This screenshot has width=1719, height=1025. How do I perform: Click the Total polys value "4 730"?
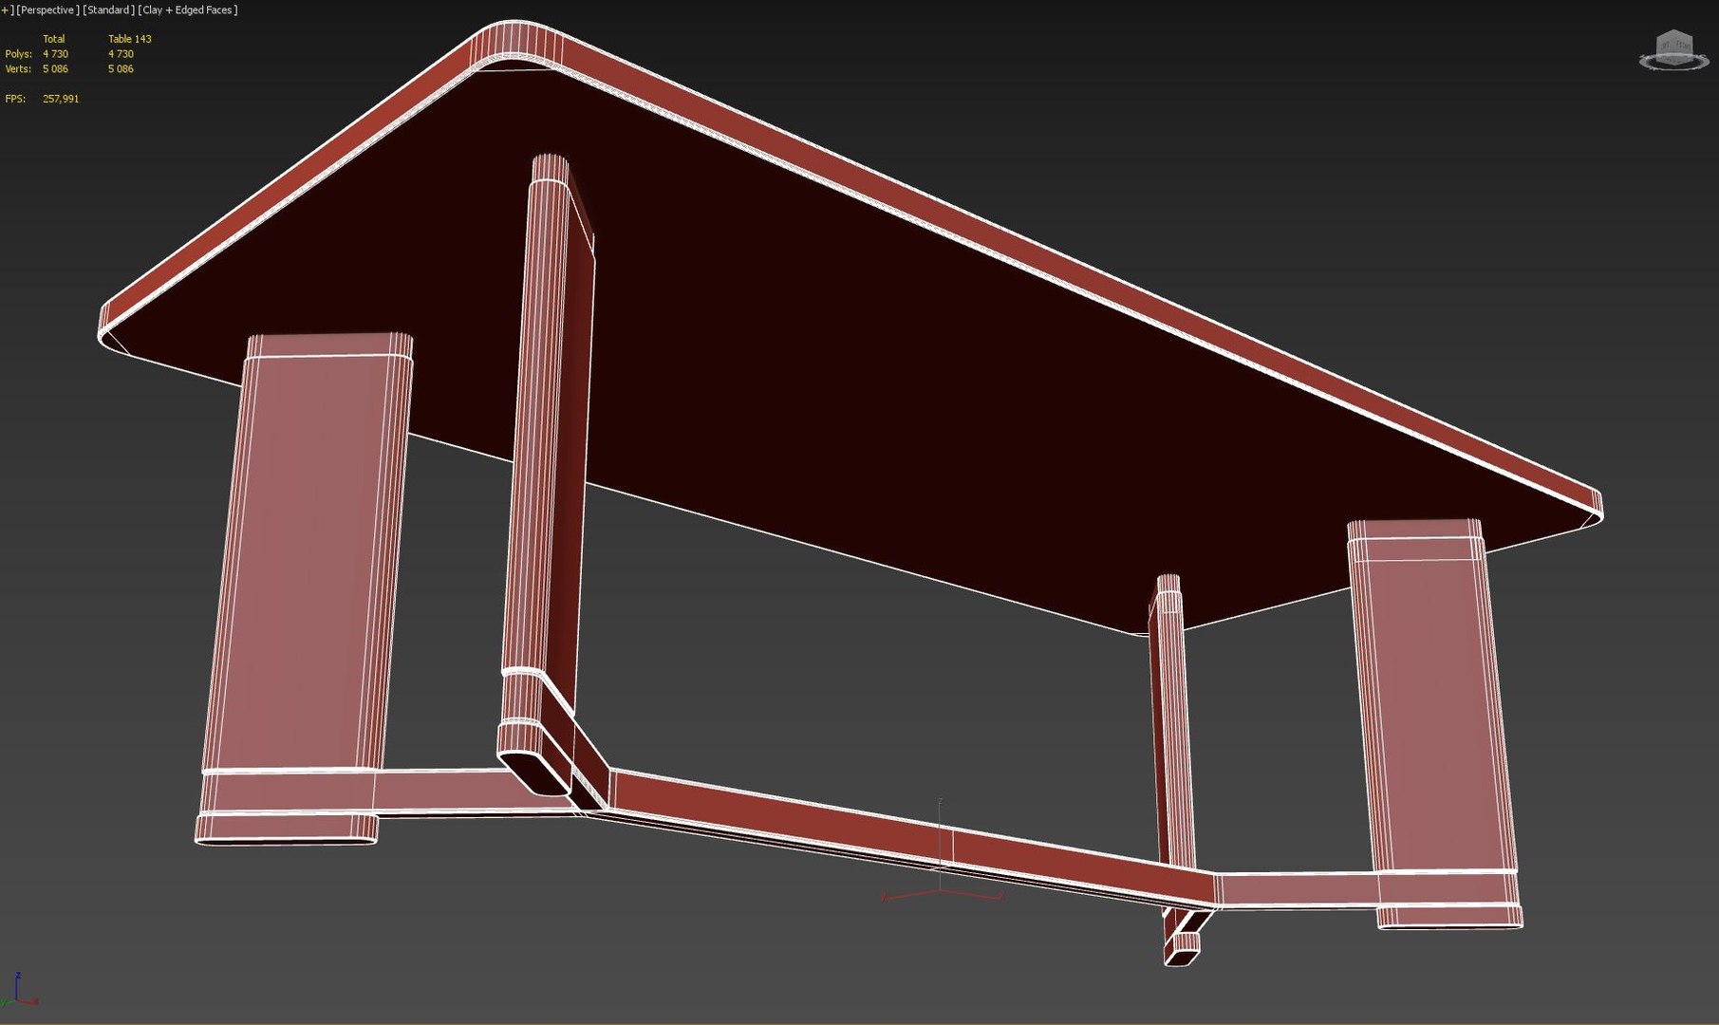pos(55,54)
